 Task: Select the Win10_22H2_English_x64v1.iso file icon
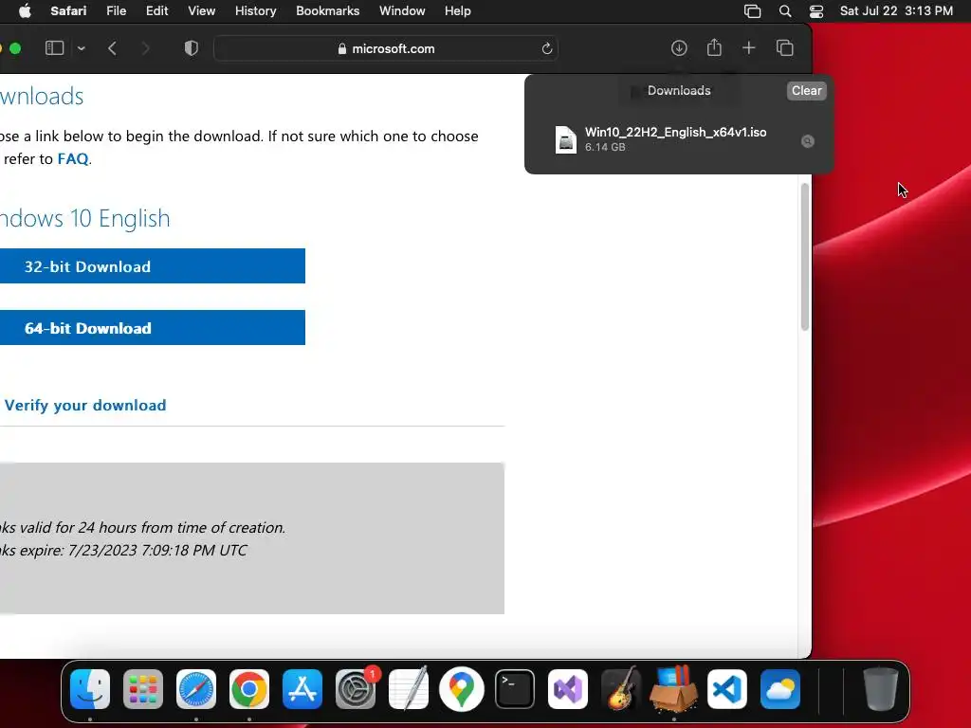(x=565, y=139)
